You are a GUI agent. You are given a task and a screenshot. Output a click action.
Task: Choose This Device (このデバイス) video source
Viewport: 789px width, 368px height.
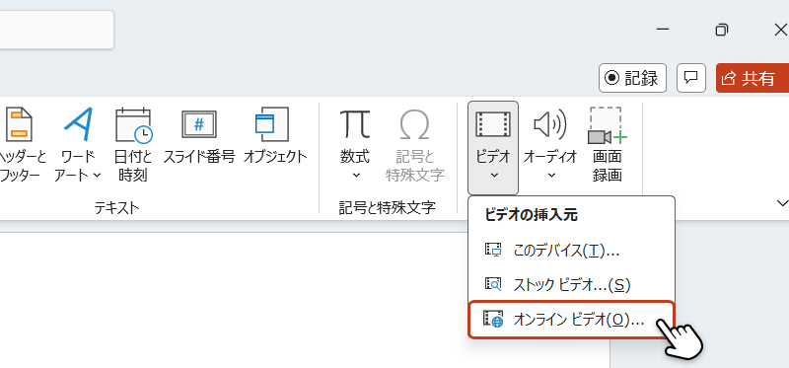point(572,251)
